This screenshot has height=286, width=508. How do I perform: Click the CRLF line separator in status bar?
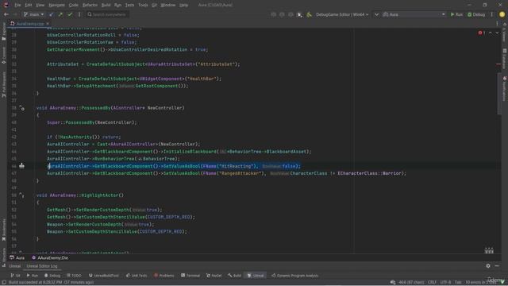(432, 283)
